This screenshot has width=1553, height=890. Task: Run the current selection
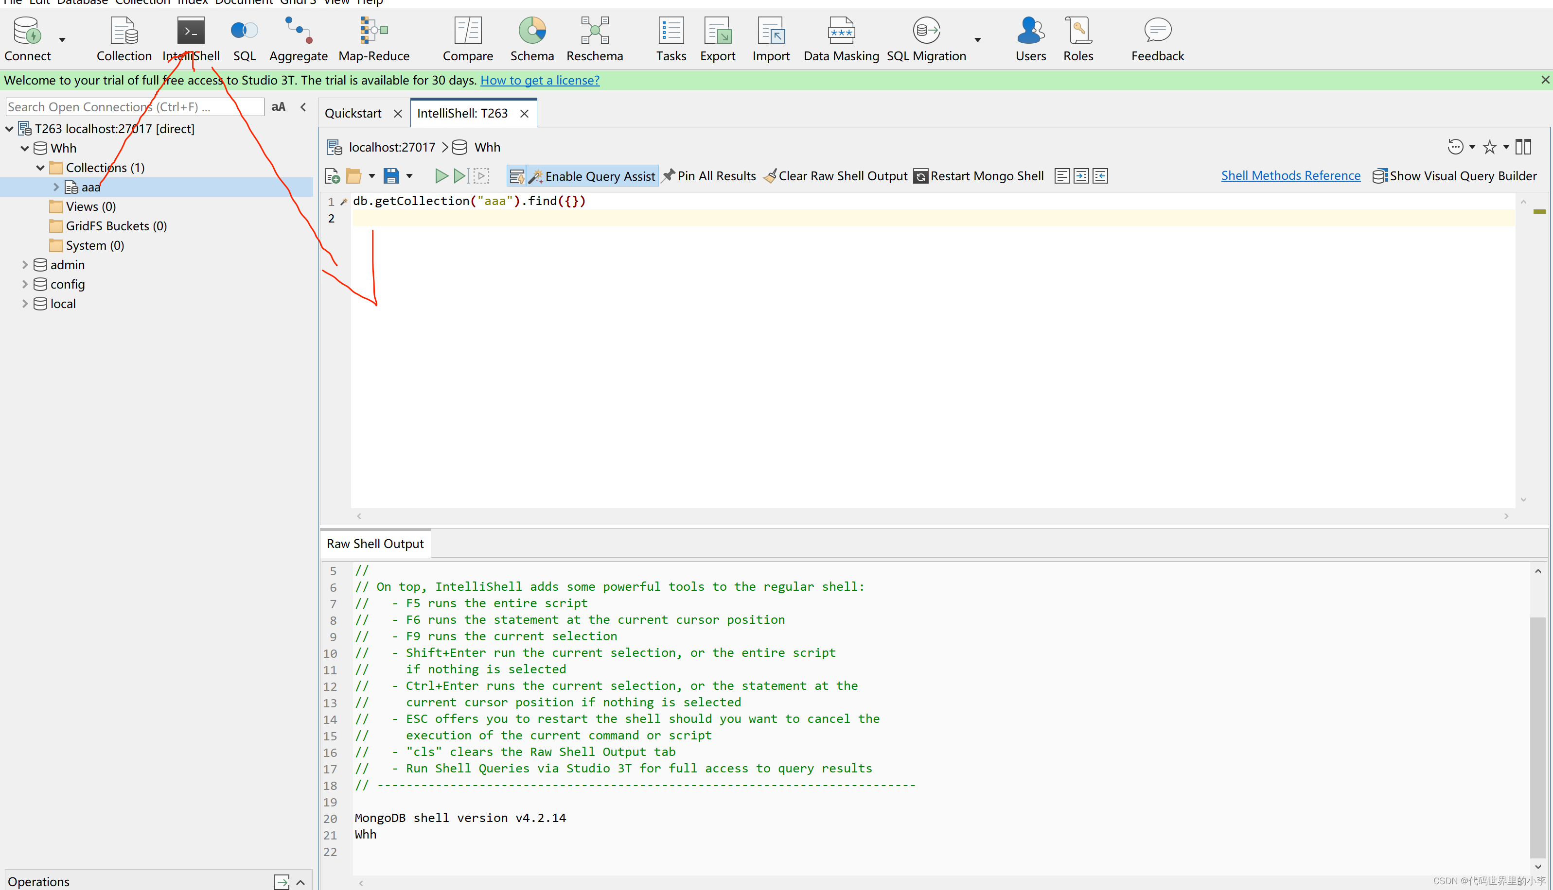pyautogui.click(x=481, y=176)
